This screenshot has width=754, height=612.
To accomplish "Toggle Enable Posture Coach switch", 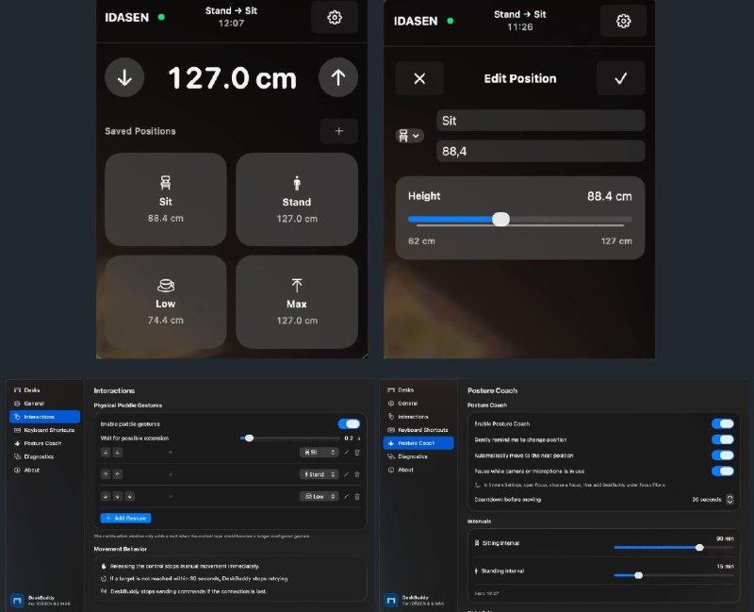I will point(723,424).
